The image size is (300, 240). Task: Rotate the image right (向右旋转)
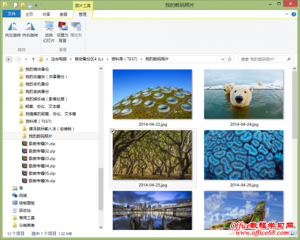tap(30, 29)
